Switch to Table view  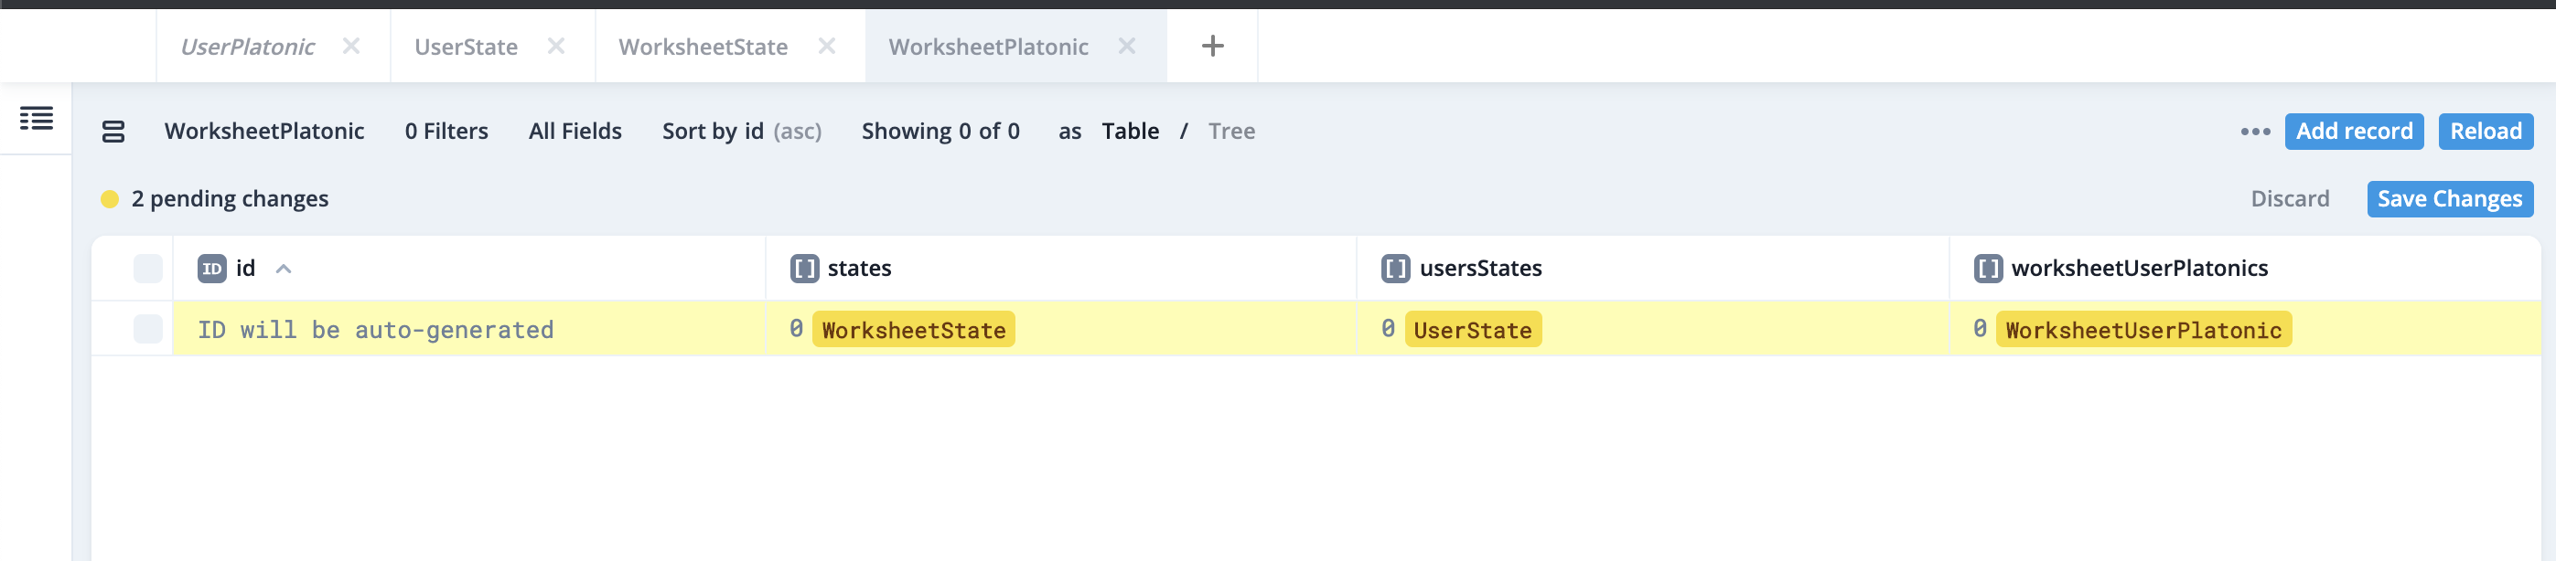1130,131
